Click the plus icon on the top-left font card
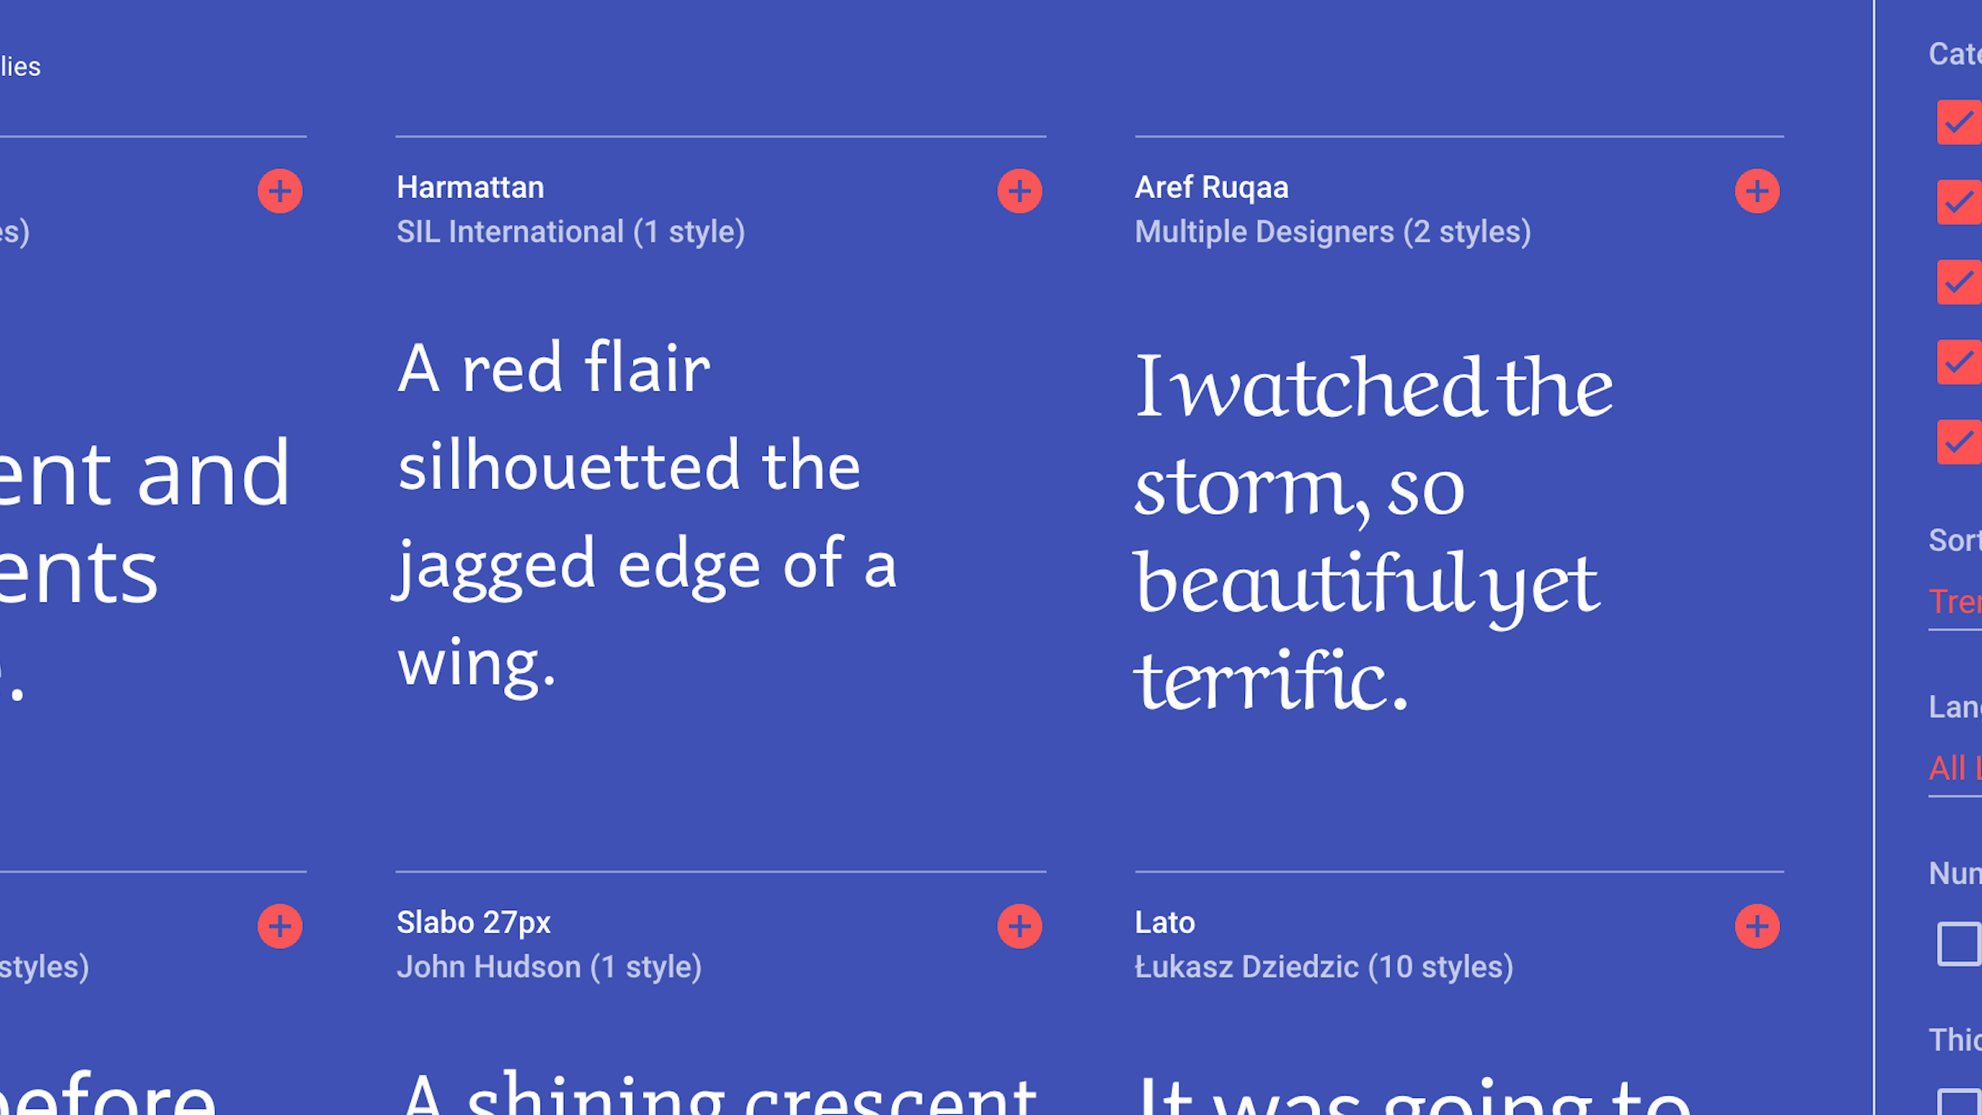The image size is (1982, 1115). coord(279,190)
